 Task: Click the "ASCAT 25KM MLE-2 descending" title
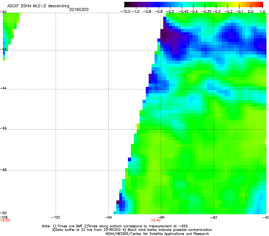coord(38,6)
